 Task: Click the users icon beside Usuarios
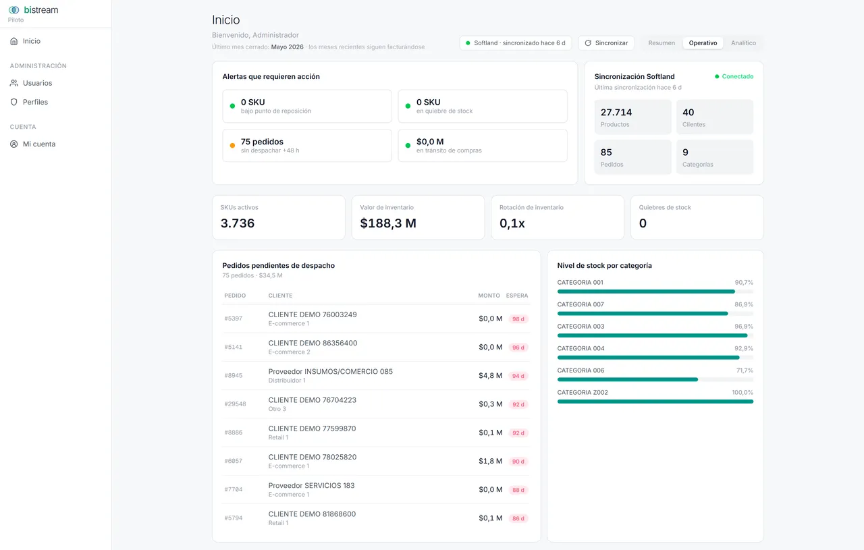(14, 83)
